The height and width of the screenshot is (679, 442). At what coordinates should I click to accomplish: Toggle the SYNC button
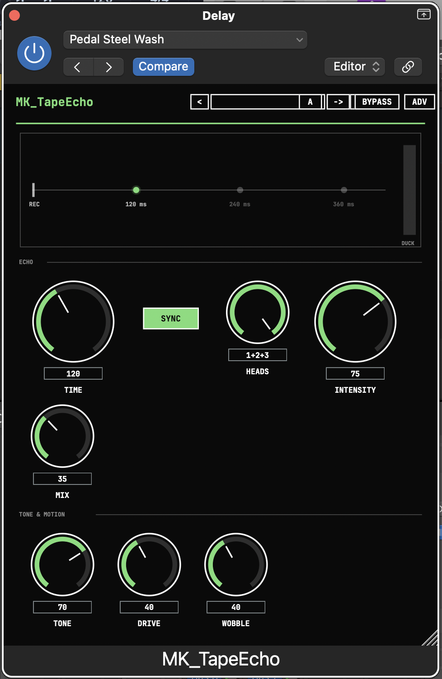[x=171, y=319]
